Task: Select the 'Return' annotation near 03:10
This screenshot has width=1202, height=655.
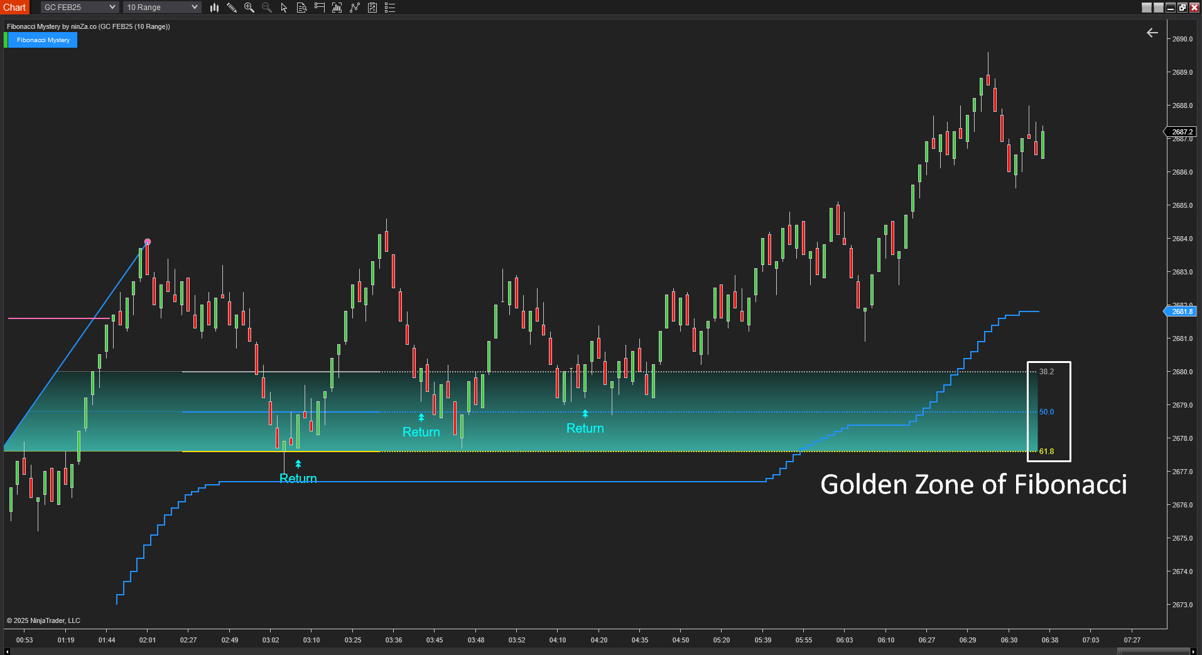Action: (x=298, y=478)
